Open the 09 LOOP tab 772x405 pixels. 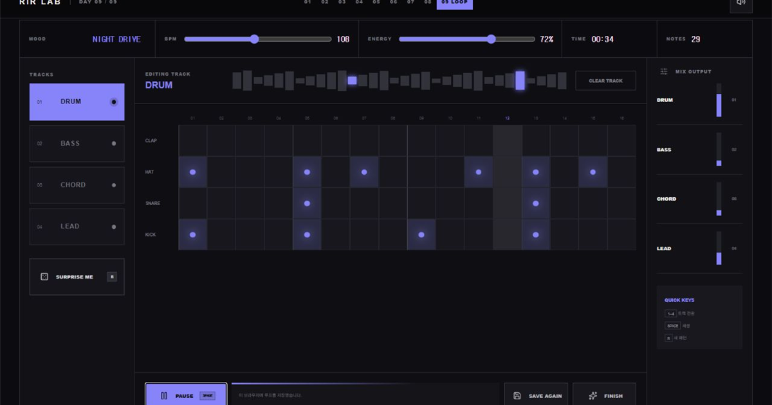coord(455,3)
